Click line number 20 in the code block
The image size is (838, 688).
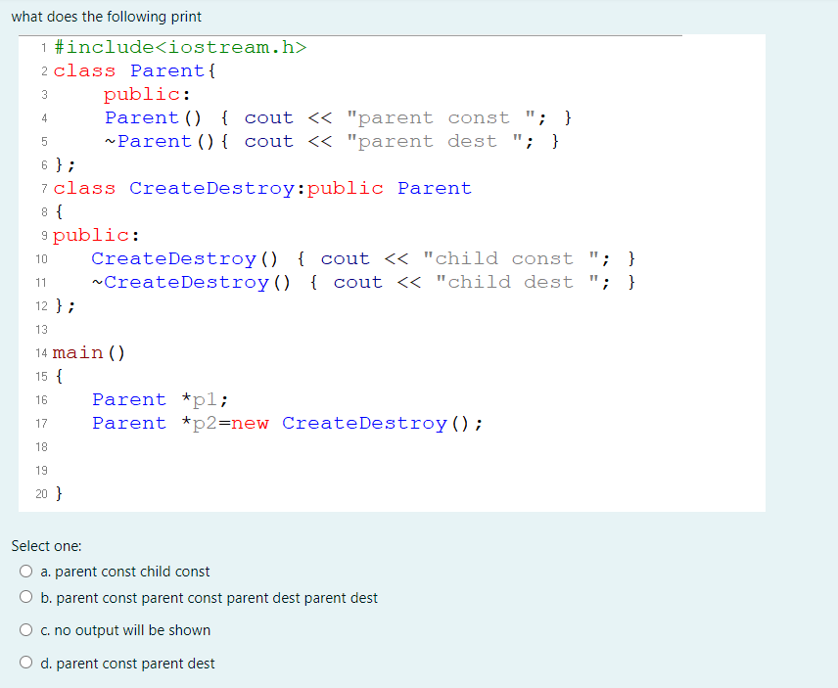tap(42, 493)
